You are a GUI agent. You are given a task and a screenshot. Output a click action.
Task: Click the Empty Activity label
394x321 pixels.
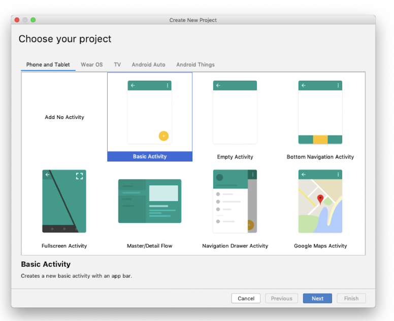point(235,157)
